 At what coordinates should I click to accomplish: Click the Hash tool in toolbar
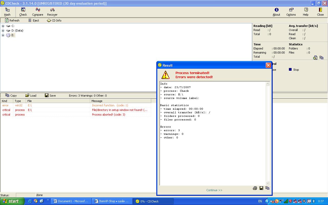(7, 12)
